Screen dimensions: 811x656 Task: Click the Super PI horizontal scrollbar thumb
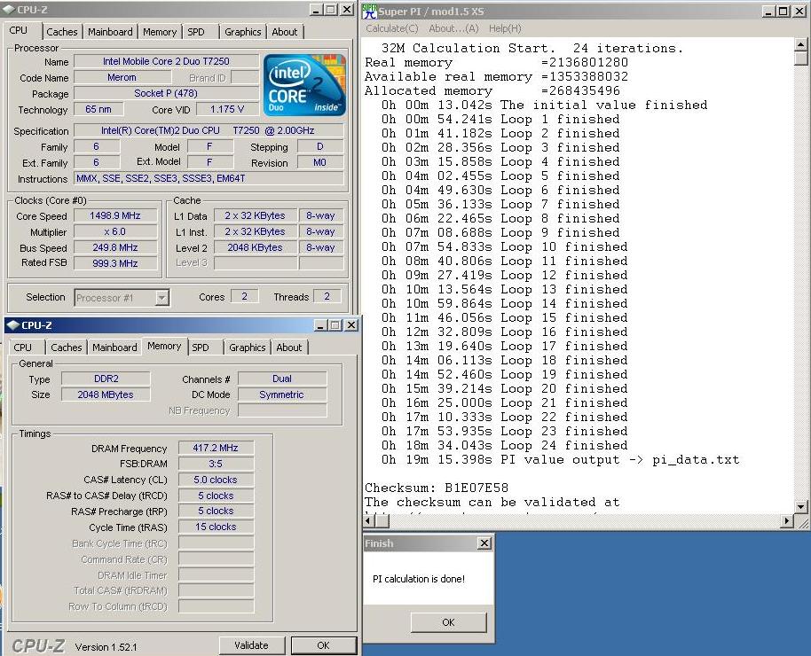[382, 521]
